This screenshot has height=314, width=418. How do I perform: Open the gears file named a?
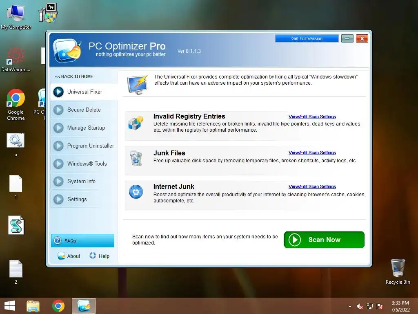16,144
